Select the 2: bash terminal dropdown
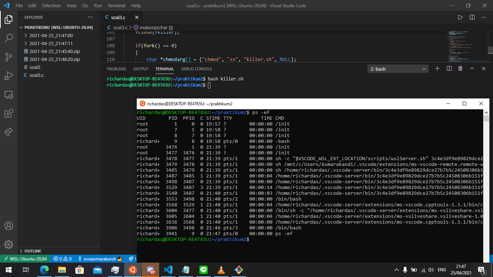Screen dimensions: 493x277 (398, 69)
